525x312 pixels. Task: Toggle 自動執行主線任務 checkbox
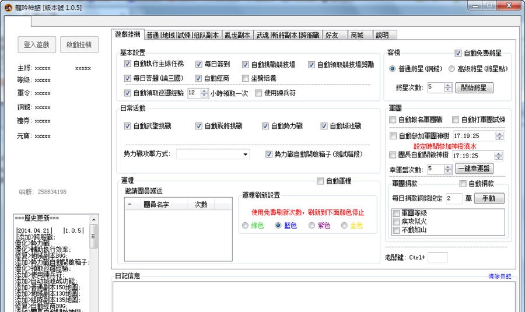[127, 64]
